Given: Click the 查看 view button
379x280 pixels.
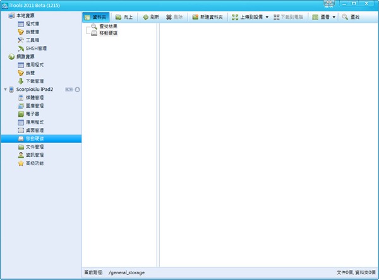Looking at the screenshot, I should [321, 17].
